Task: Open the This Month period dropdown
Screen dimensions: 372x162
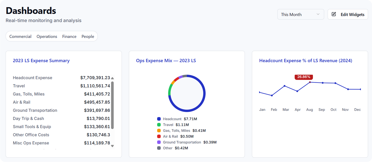Action: point(300,14)
